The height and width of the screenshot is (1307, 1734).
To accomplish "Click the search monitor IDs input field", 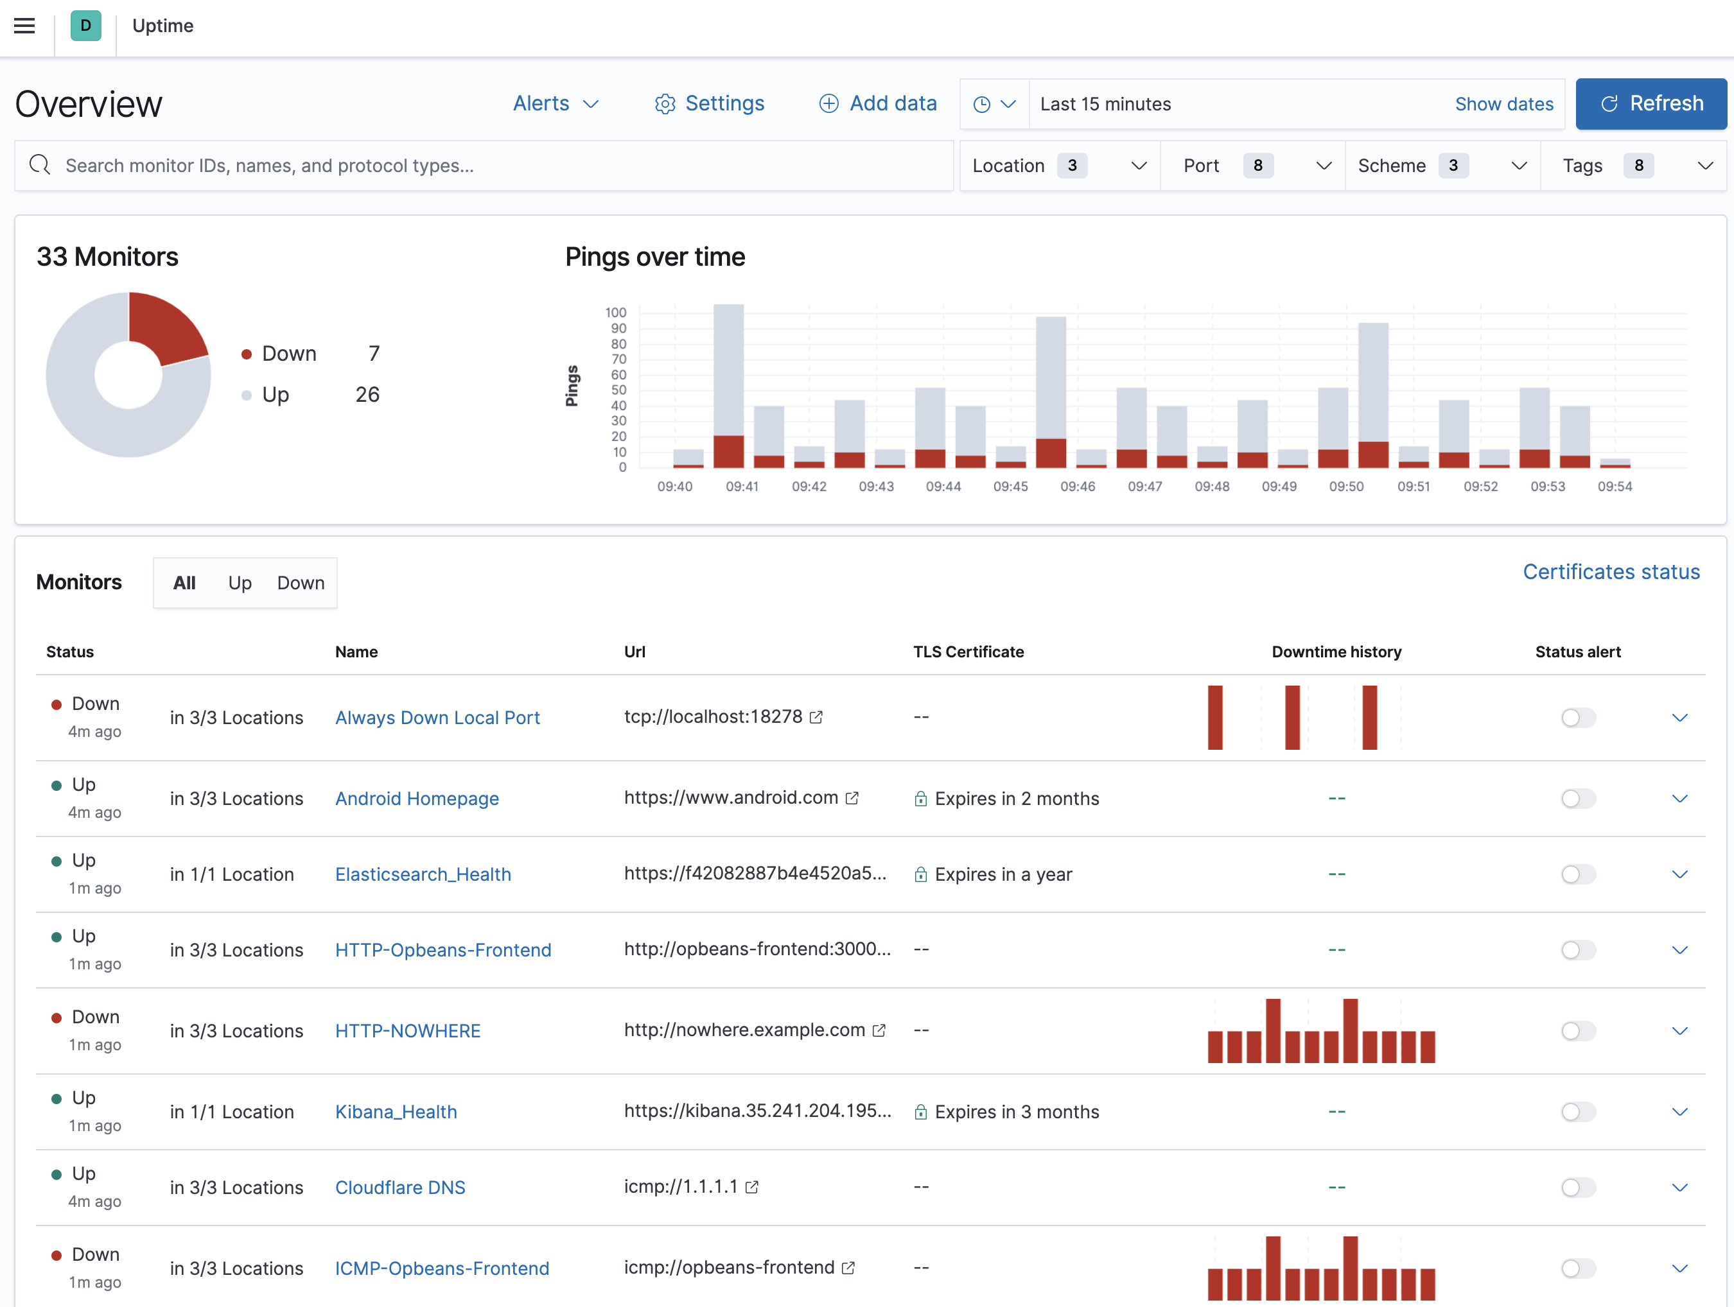I will (x=484, y=166).
